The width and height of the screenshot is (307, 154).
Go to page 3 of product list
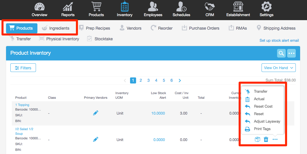[x=148, y=80]
